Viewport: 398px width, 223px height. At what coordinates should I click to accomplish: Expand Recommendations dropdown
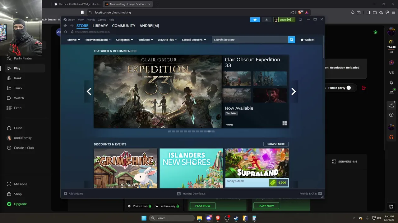point(98,40)
